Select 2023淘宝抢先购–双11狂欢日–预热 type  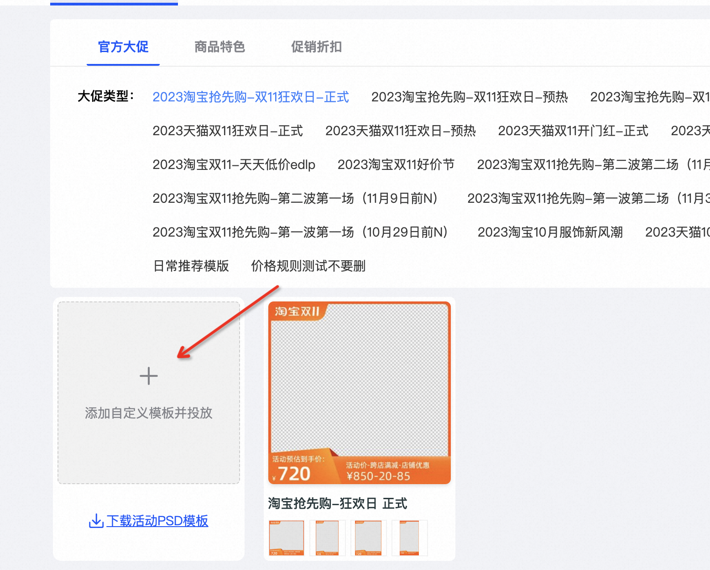click(470, 97)
